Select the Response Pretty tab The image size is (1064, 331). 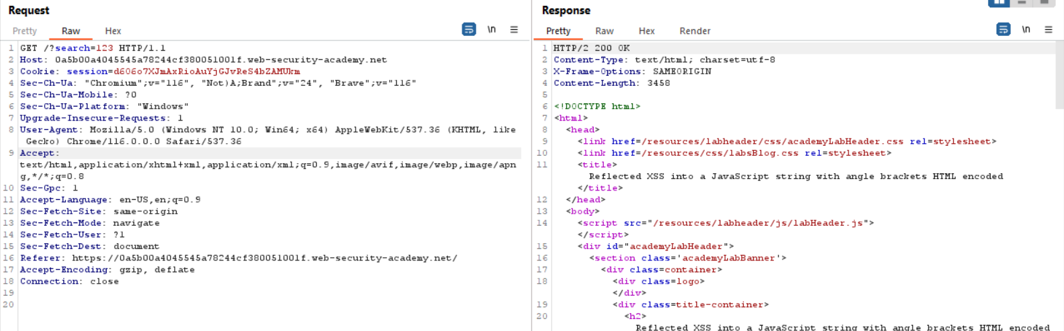coord(558,31)
